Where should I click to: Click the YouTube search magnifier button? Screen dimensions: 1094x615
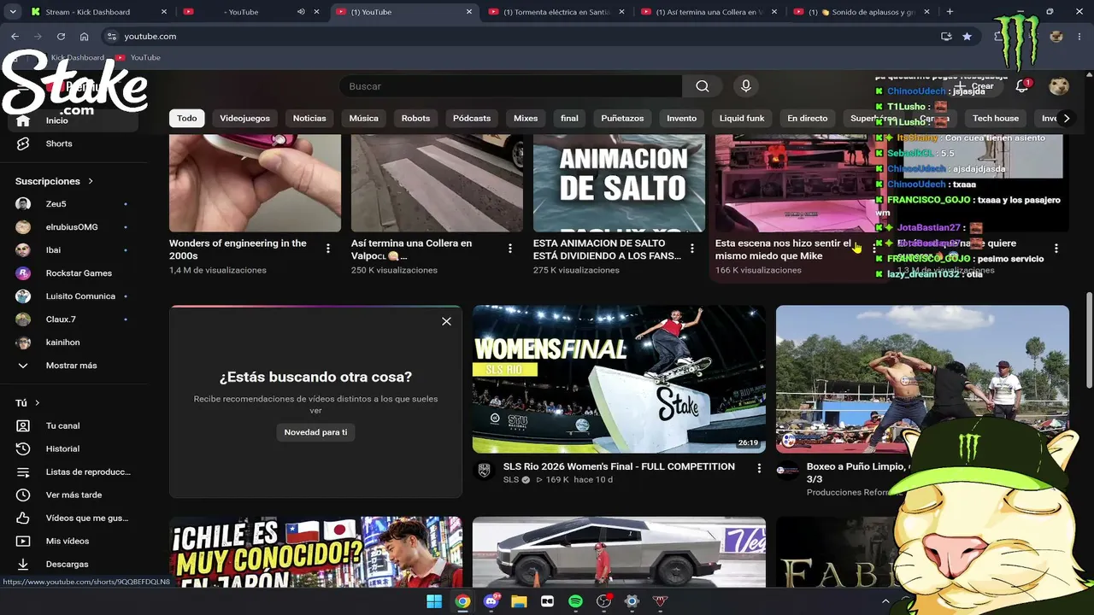tap(703, 86)
